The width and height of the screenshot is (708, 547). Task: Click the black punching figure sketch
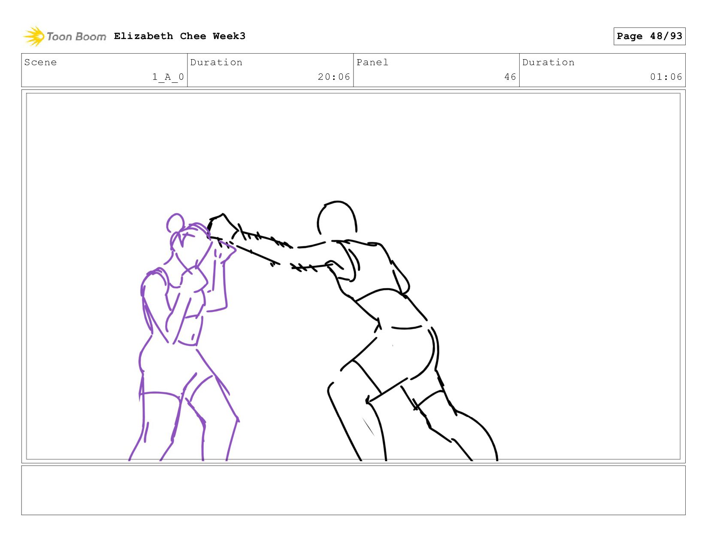coord(353,331)
